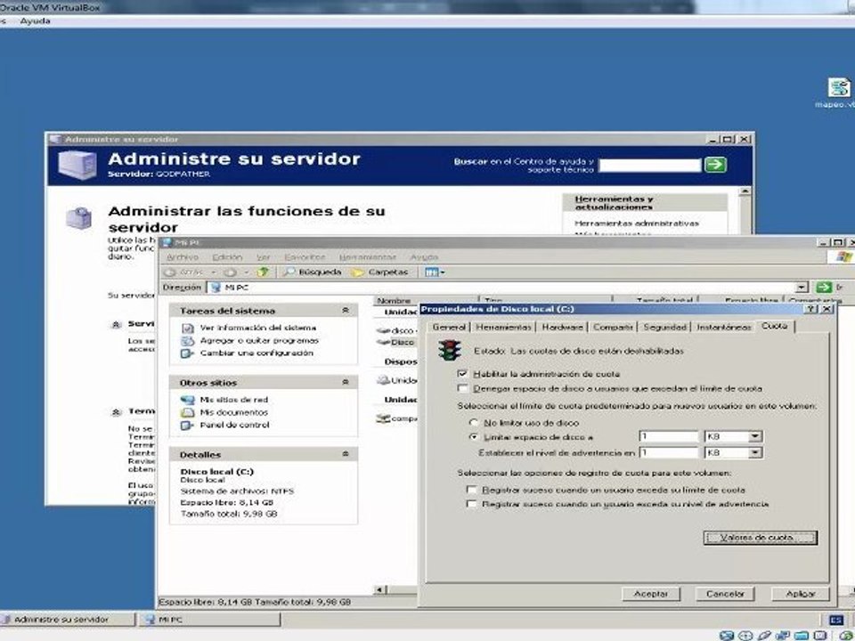Click the Ver información del sistema icon
855x641 pixels.
pyautogui.click(x=188, y=328)
